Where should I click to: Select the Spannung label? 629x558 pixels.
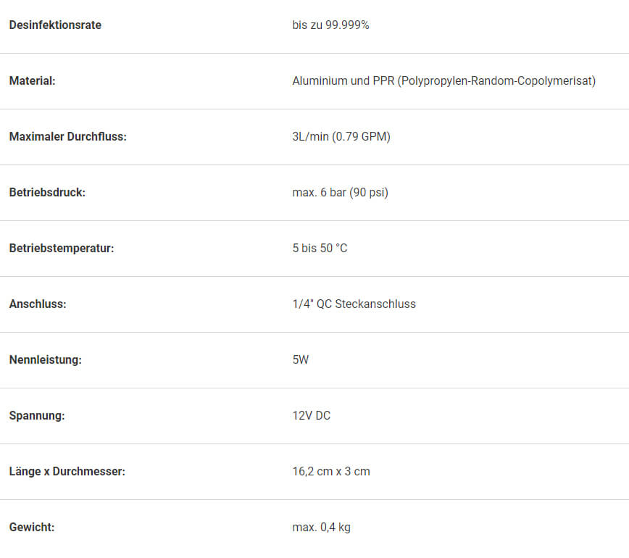(x=37, y=415)
